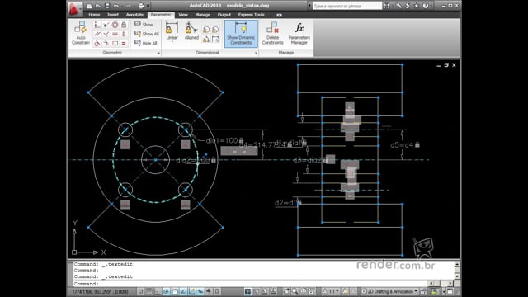The height and width of the screenshot is (297, 528).
Task: Click Show All constraints button
Action: [147, 34]
